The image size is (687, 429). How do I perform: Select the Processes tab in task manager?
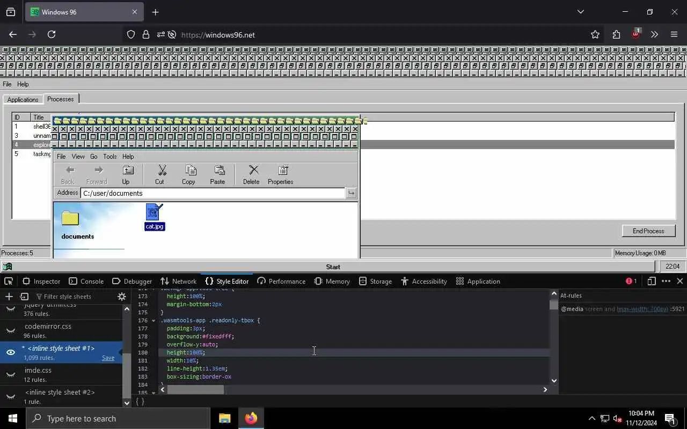pyautogui.click(x=61, y=99)
